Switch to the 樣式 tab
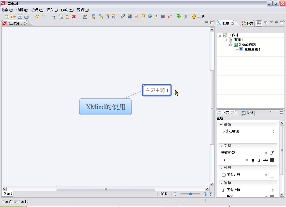Image resolution: width=286 pixels, height=207 pixels. point(247,23)
